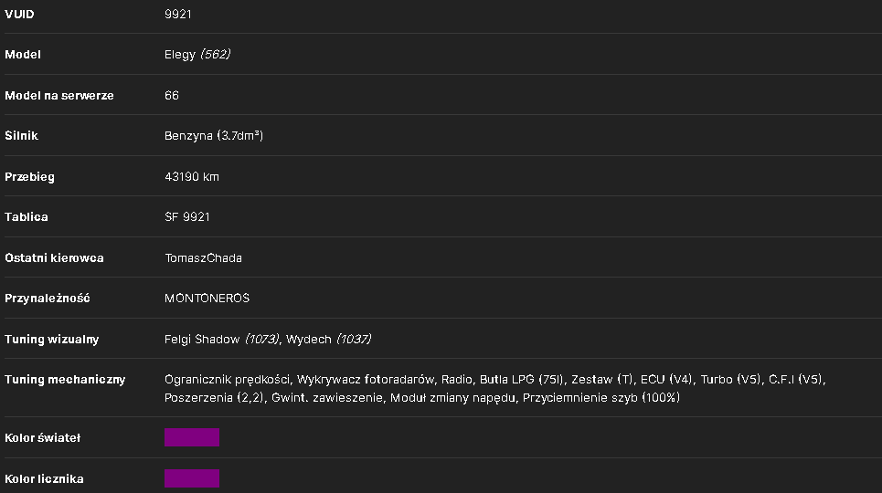Click the Moduł zmiany napędu item
Image resolution: width=882 pixels, height=493 pixels.
[452, 397]
